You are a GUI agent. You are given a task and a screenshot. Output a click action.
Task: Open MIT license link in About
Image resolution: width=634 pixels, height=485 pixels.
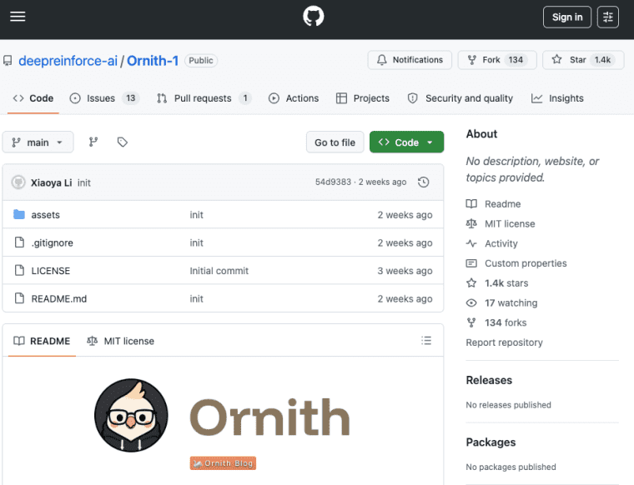point(510,223)
